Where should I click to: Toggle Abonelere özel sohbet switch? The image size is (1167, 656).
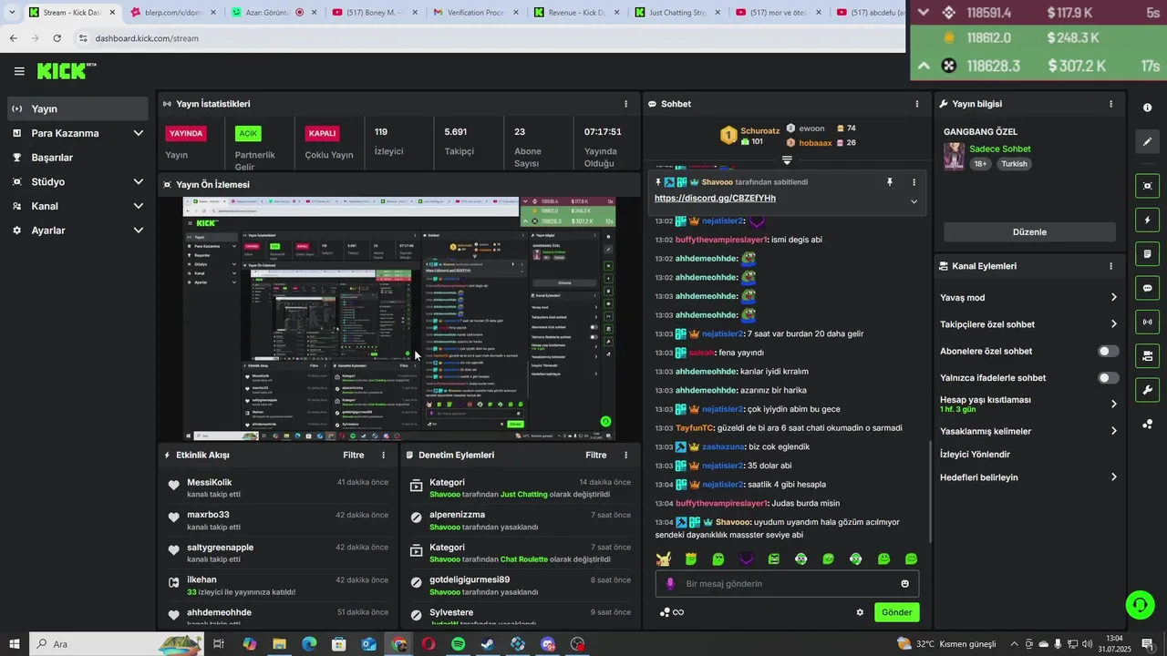(1108, 351)
